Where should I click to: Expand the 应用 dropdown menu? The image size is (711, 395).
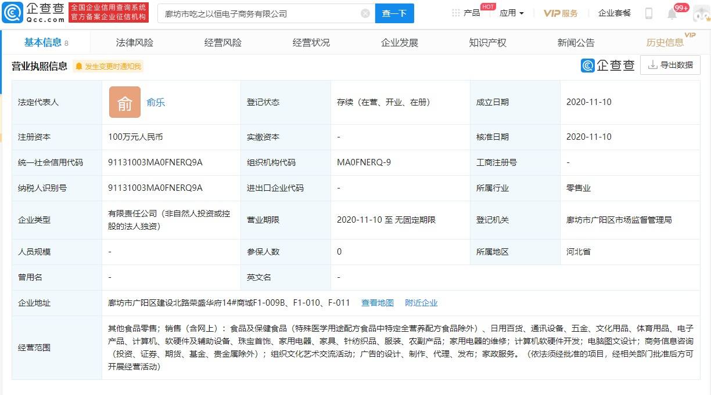511,13
